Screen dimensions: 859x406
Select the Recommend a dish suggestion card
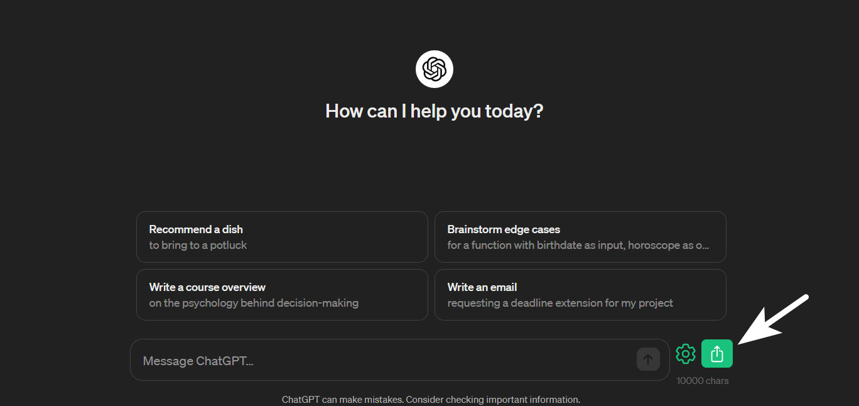[282, 237]
